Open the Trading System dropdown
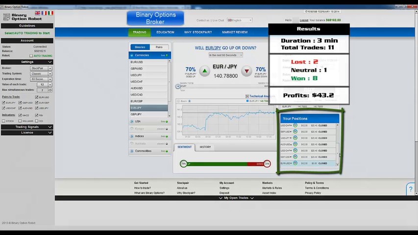418x235 pixels. pyautogui.click(x=41, y=74)
